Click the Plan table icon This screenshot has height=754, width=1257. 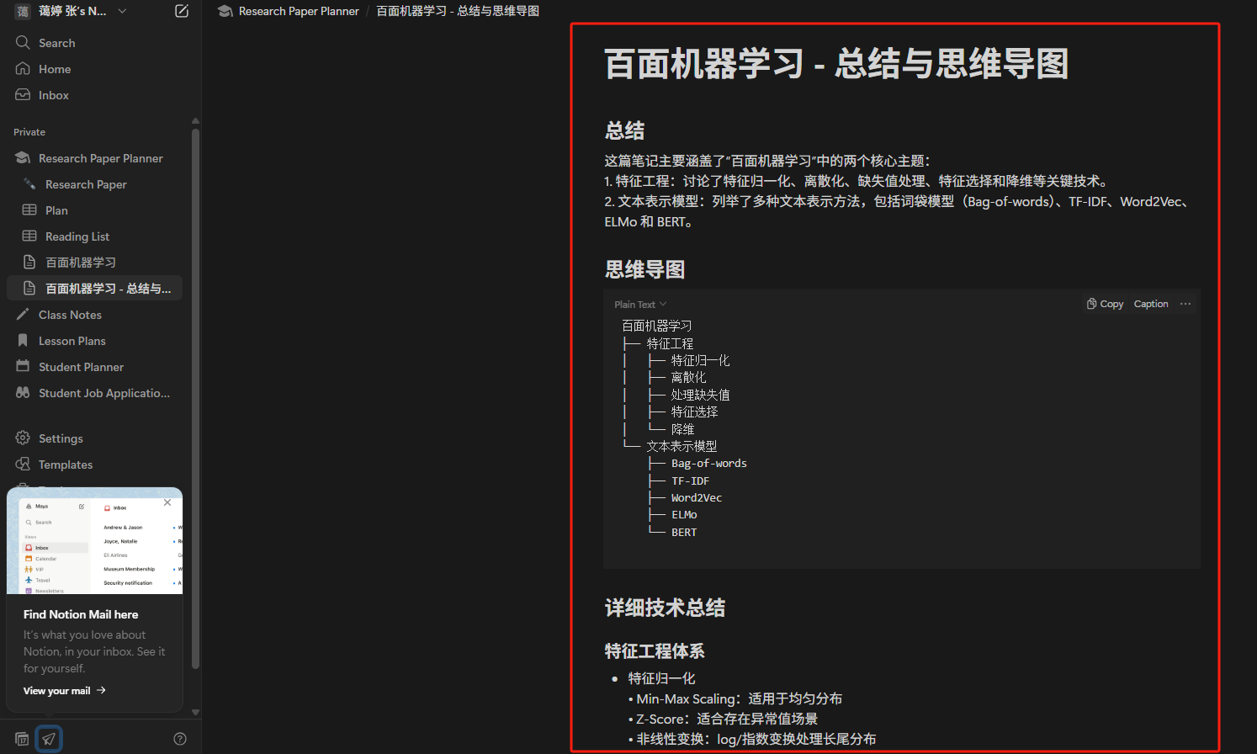(29, 210)
